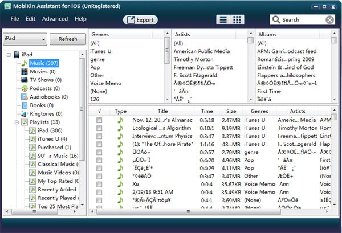Viewport: 342px width, 233px height.
Task: Sort tracks by the Title column header
Action: click(x=162, y=111)
